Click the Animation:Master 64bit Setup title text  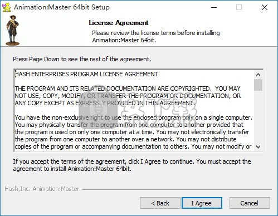point(62,7)
